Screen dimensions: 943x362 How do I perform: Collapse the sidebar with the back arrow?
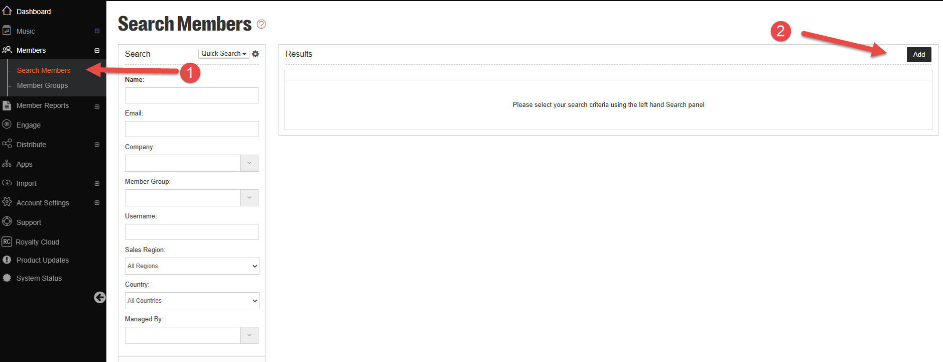pyautogui.click(x=100, y=298)
